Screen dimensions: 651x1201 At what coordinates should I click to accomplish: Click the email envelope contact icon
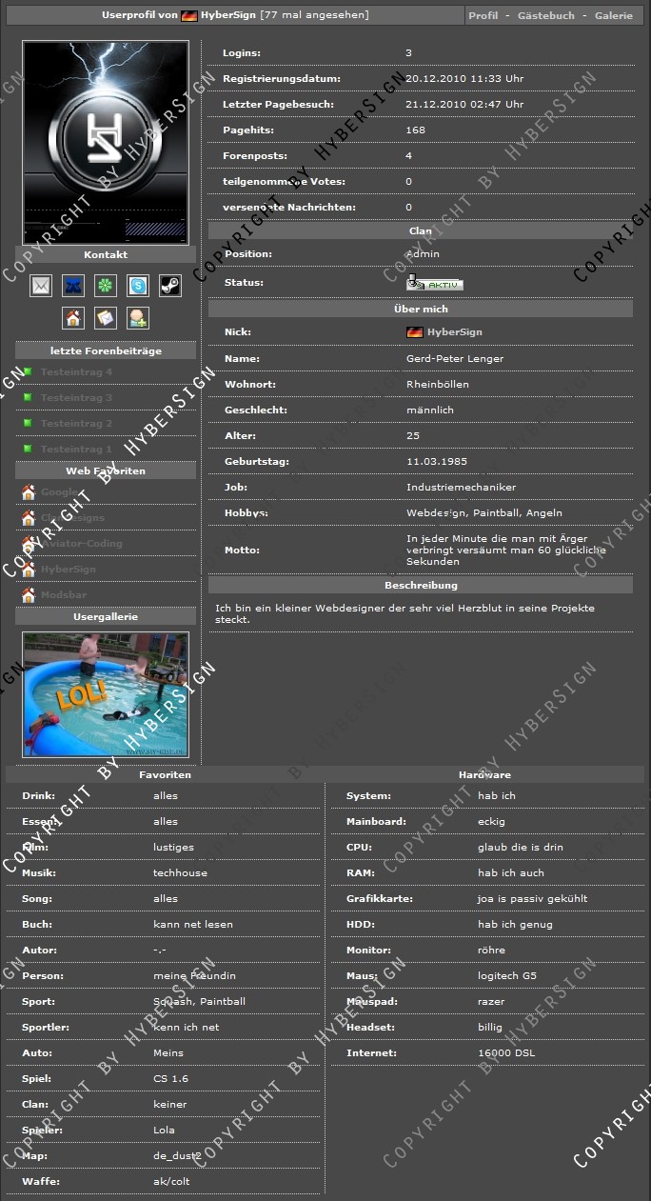pos(41,286)
